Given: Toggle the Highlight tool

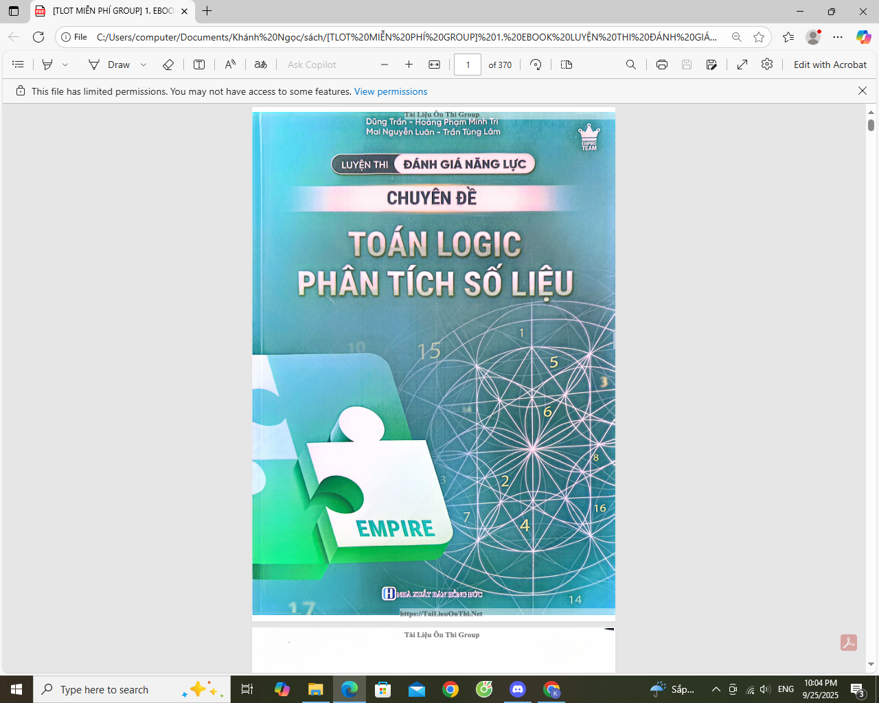Looking at the screenshot, I should click(x=47, y=65).
